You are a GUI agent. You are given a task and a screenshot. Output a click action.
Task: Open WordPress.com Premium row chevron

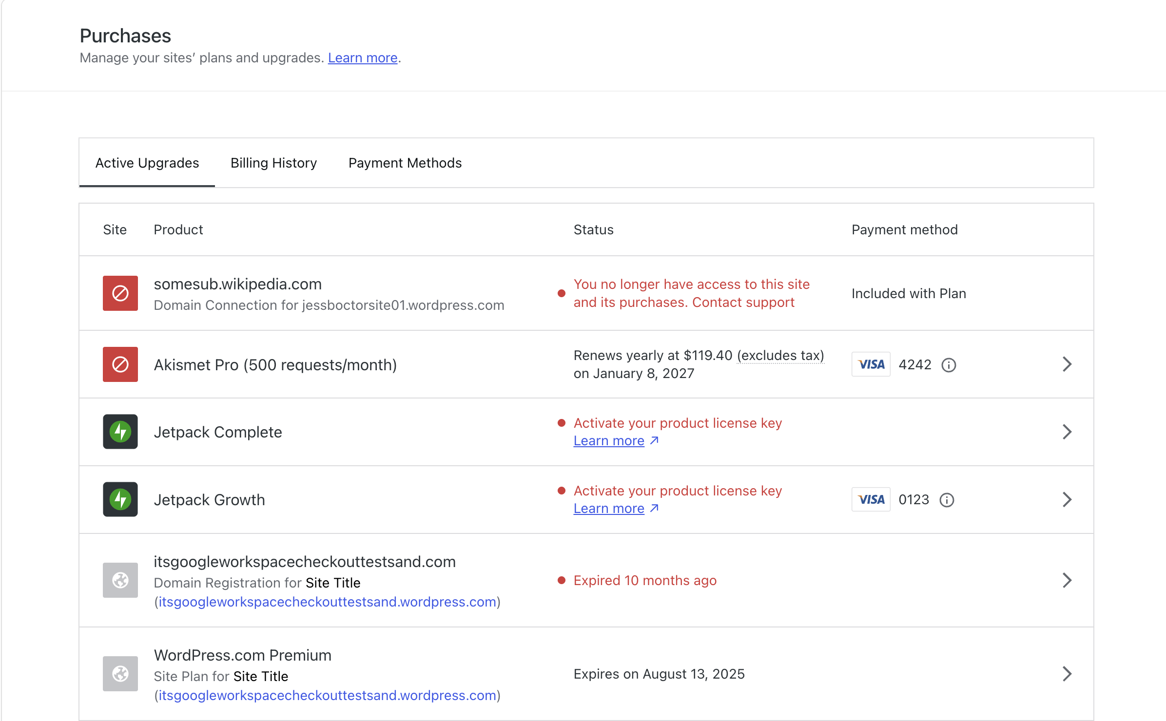pyautogui.click(x=1067, y=674)
